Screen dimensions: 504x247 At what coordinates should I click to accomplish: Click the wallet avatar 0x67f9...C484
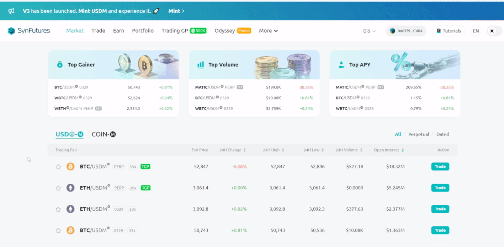coord(406,31)
